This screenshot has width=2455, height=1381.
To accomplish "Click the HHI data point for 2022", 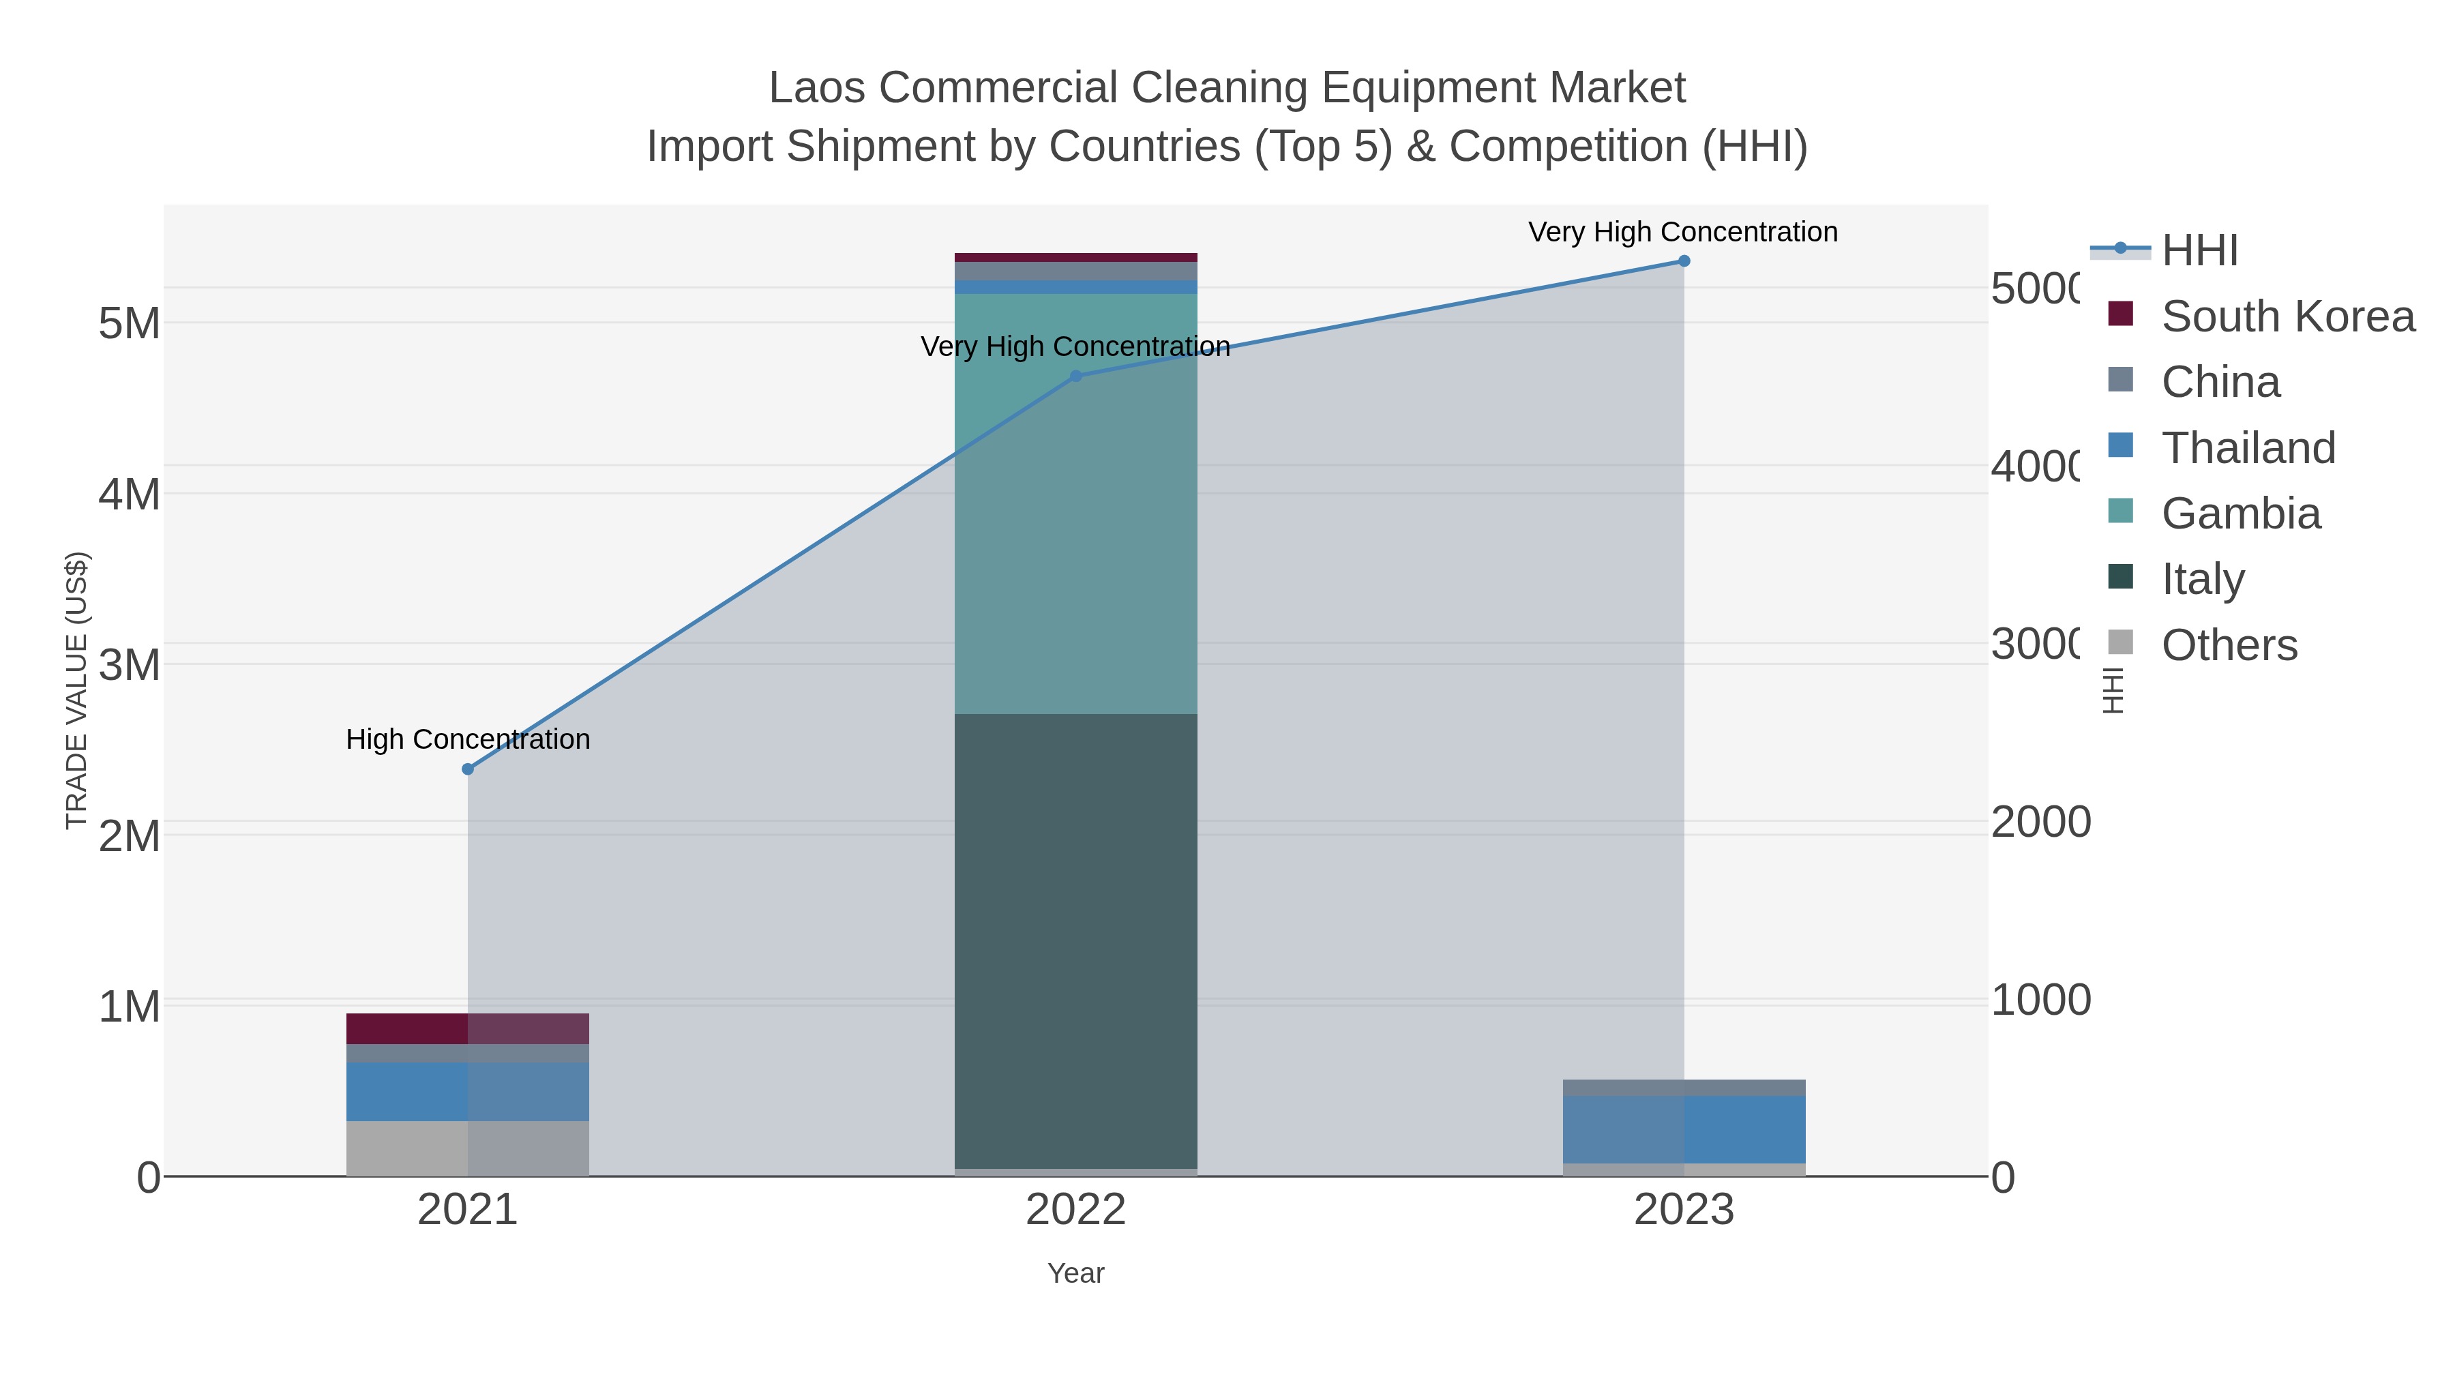I will tap(1076, 376).
